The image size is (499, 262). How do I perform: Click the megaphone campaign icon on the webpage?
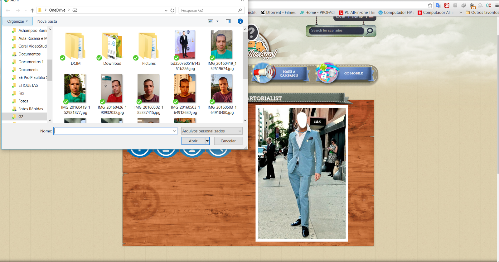263,73
